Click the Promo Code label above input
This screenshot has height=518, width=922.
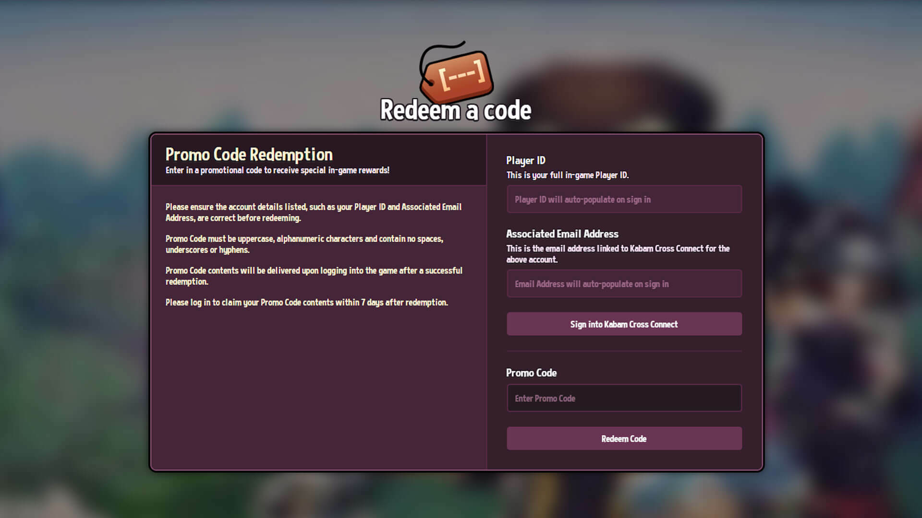531,373
